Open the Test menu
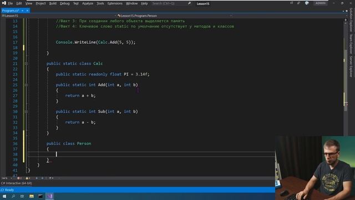Screen dimensions: 355x200 (76, 3)
